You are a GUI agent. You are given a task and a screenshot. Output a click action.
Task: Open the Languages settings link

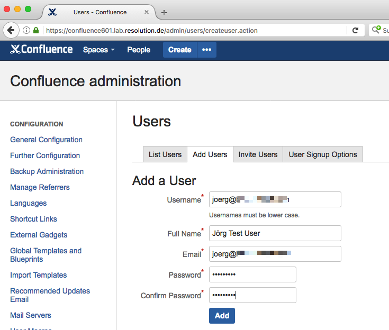[28, 203]
